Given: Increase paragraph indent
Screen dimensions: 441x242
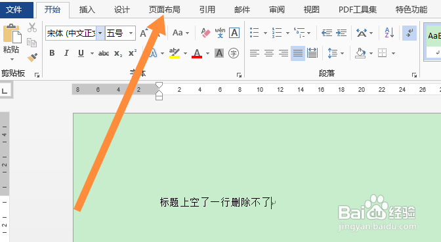Looking at the screenshot, I should click(341, 33).
